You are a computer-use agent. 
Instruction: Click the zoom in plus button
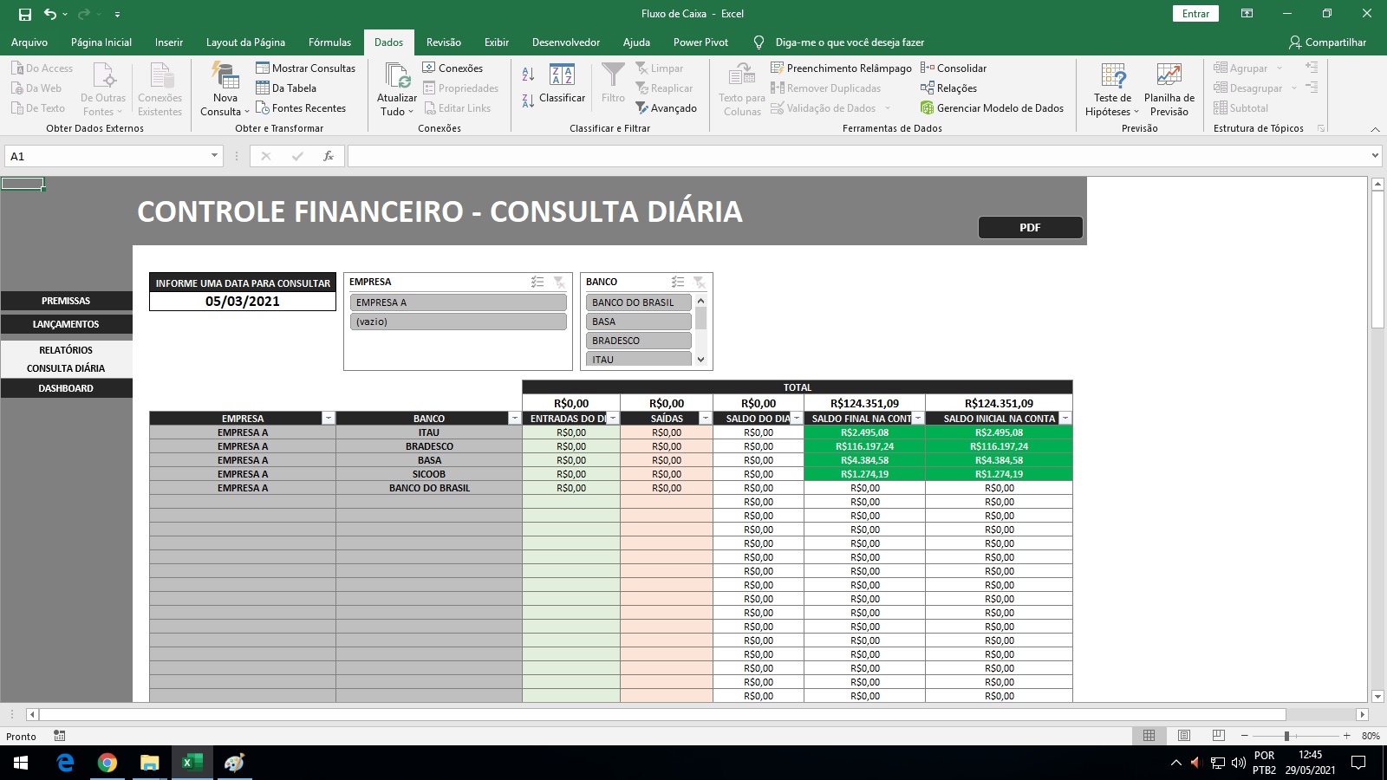tap(1346, 736)
